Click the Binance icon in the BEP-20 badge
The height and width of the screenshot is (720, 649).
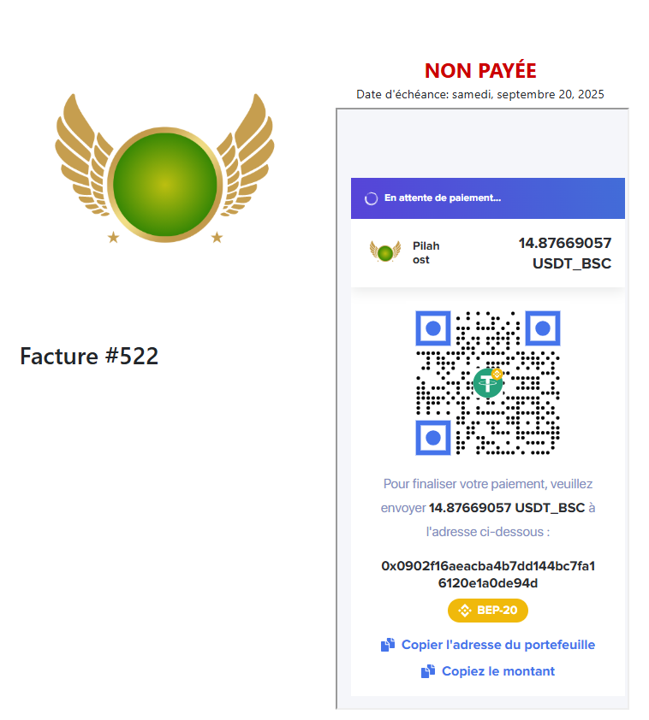click(465, 611)
